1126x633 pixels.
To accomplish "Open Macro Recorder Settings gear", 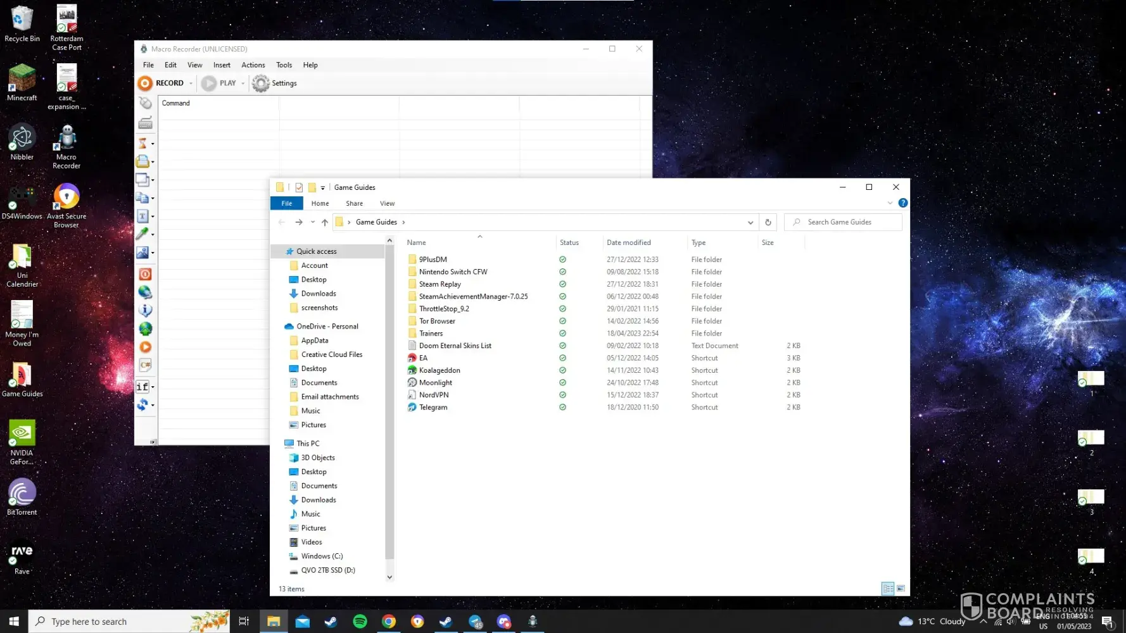I will (261, 84).
